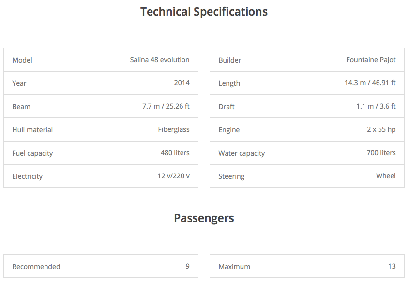The width and height of the screenshot is (409, 285).
Task: Select the Maximum passengers value 13
Action: pyautogui.click(x=392, y=266)
